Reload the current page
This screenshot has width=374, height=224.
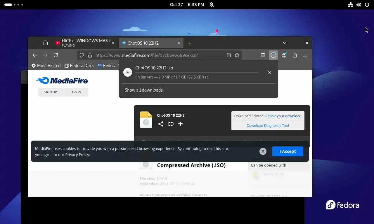tap(56, 55)
